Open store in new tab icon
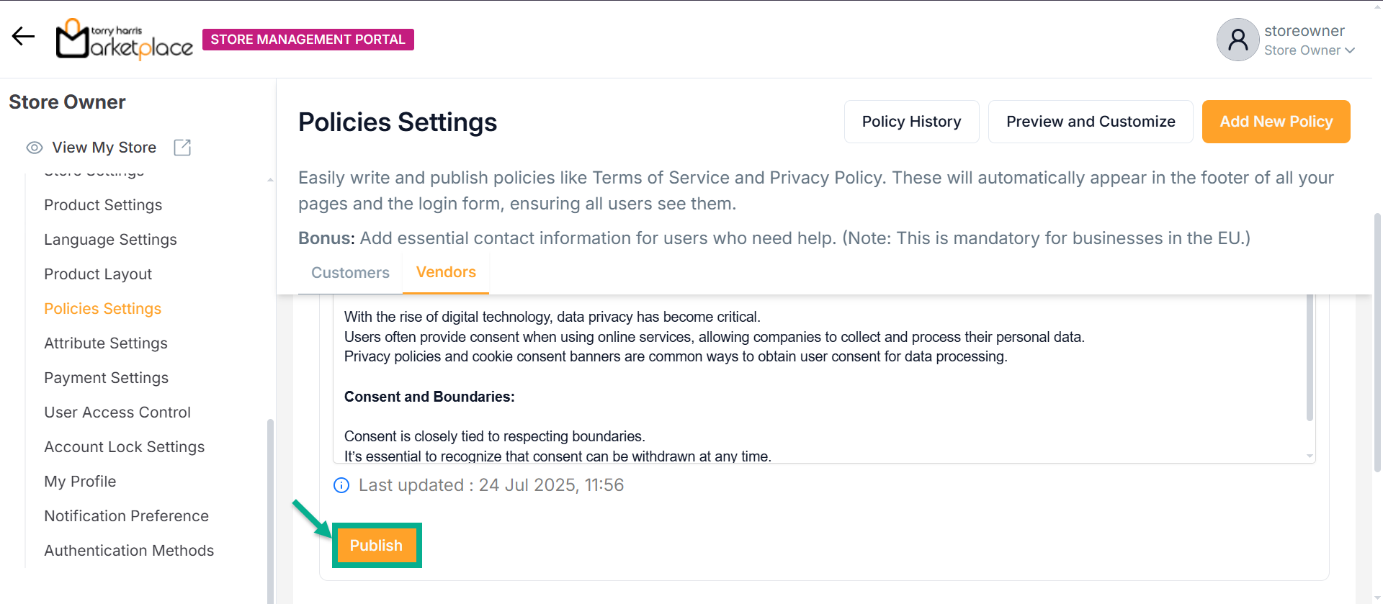Viewport: 1383px width, 604px height. point(182,148)
